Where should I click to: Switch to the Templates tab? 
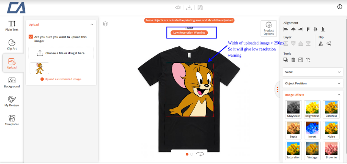click(12, 120)
